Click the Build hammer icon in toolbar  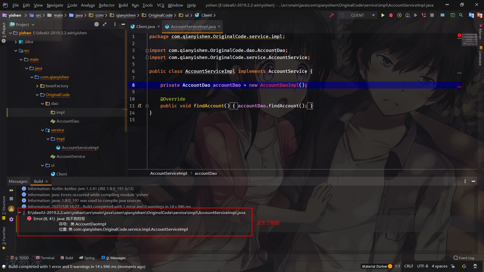pos(332,15)
